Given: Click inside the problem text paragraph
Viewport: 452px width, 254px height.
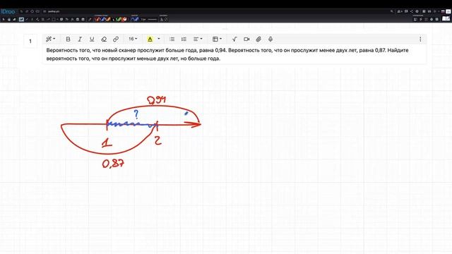Looking at the screenshot, I should (x=227, y=54).
